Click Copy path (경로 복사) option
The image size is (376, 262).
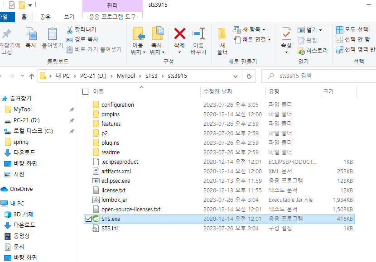click(x=82, y=39)
